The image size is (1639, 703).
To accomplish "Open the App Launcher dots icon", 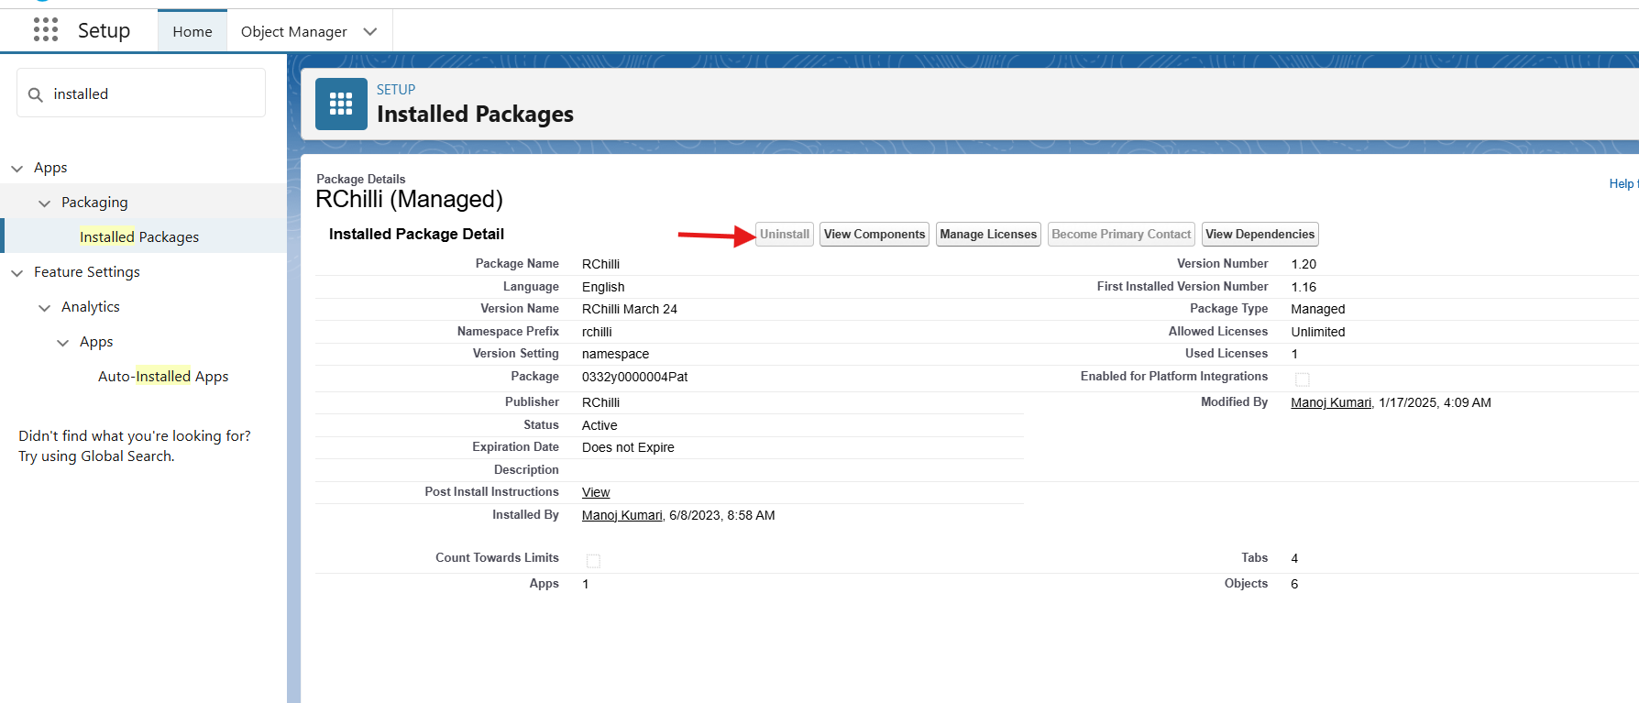I will pyautogui.click(x=46, y=30).
